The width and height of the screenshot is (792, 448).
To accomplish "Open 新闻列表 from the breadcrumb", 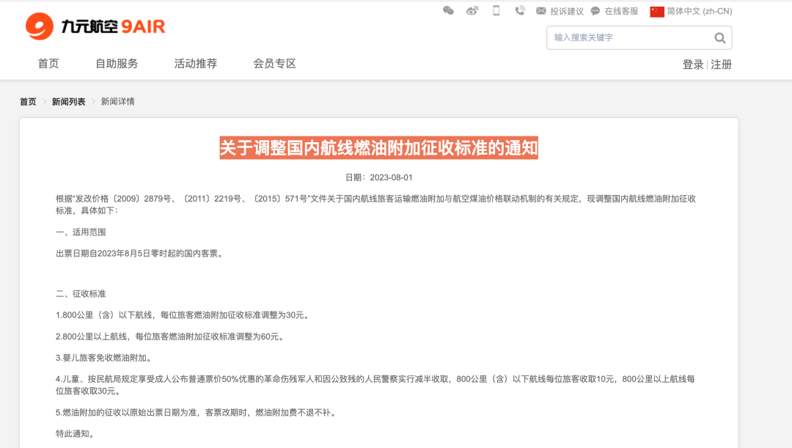I will click(x=70, y=101).
